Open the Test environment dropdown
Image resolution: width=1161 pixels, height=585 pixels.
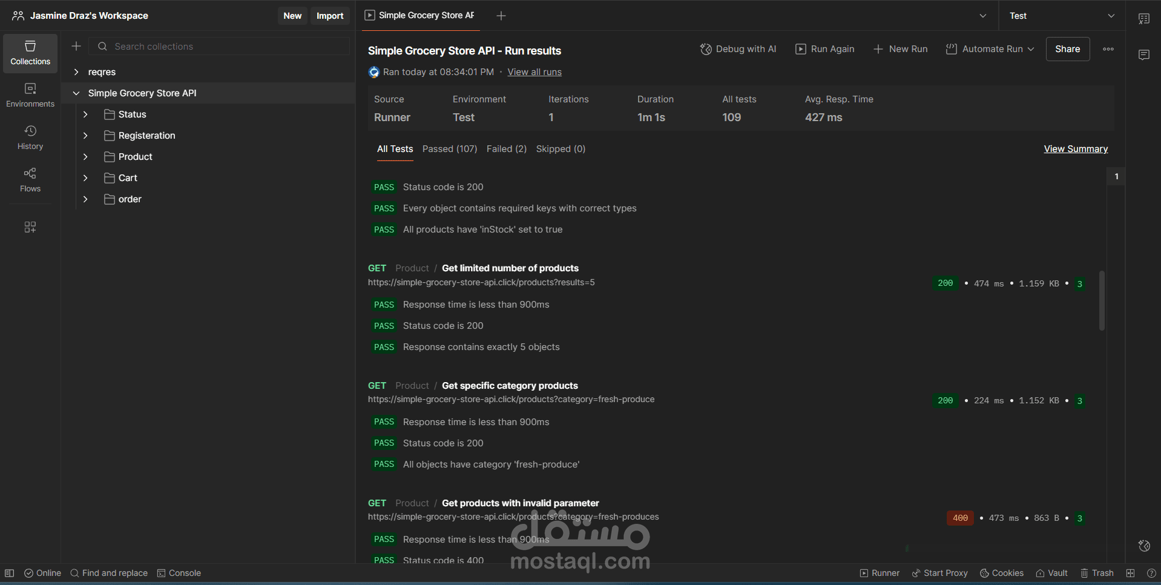[x=1062, y=16]
